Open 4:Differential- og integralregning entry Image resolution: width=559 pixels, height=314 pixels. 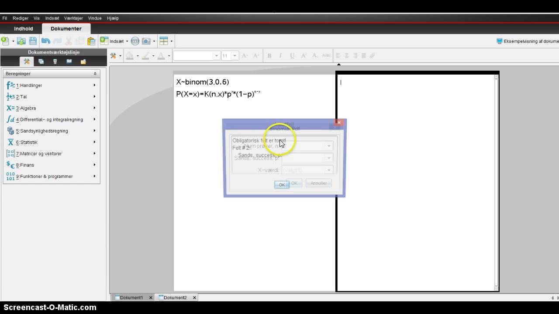(x=52, y=119)
